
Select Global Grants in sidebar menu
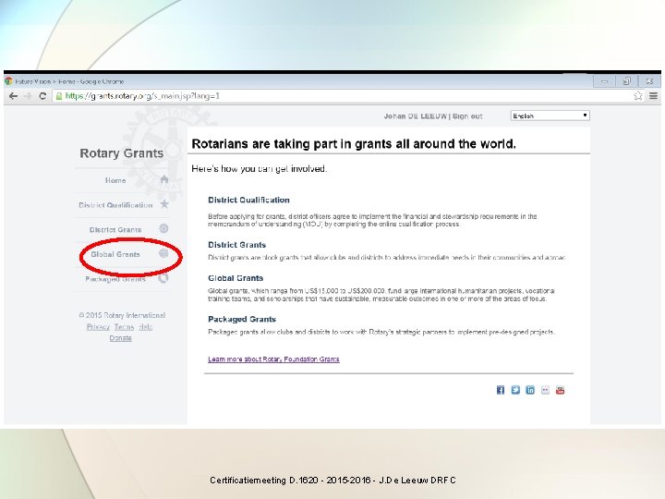(115, 254)
